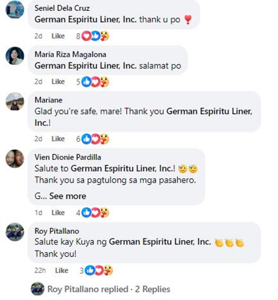Open reactions list on Vien Dionie Pardilla's comment
The height and width of the screenshot is (300, 278).
(93, 212)
